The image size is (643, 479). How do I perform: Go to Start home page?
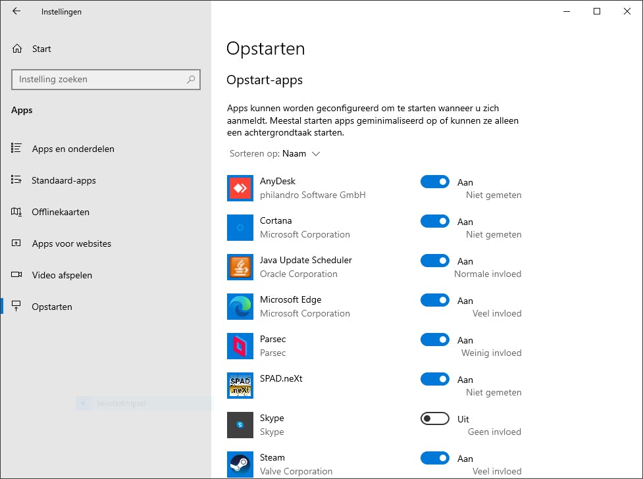pyautogui.click(x=41, y=49)
